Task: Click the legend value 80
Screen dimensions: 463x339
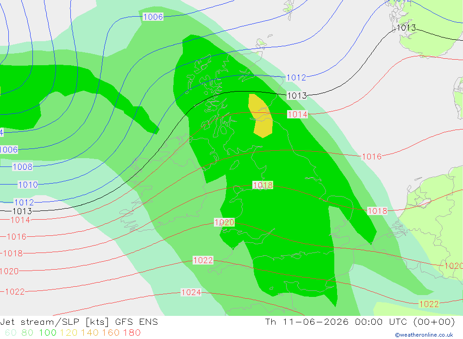Action: pyautogui.click(x=27, y=333)
